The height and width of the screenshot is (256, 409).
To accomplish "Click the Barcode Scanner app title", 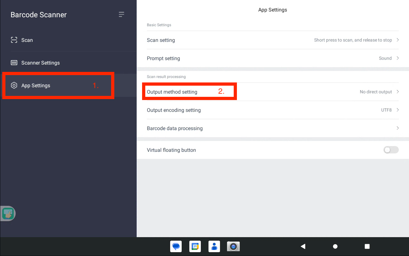I will coord(39,15).
